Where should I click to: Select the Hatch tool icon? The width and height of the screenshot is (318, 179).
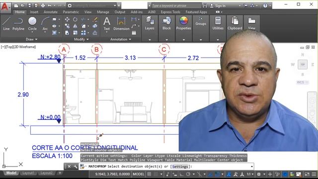(54, 33)
